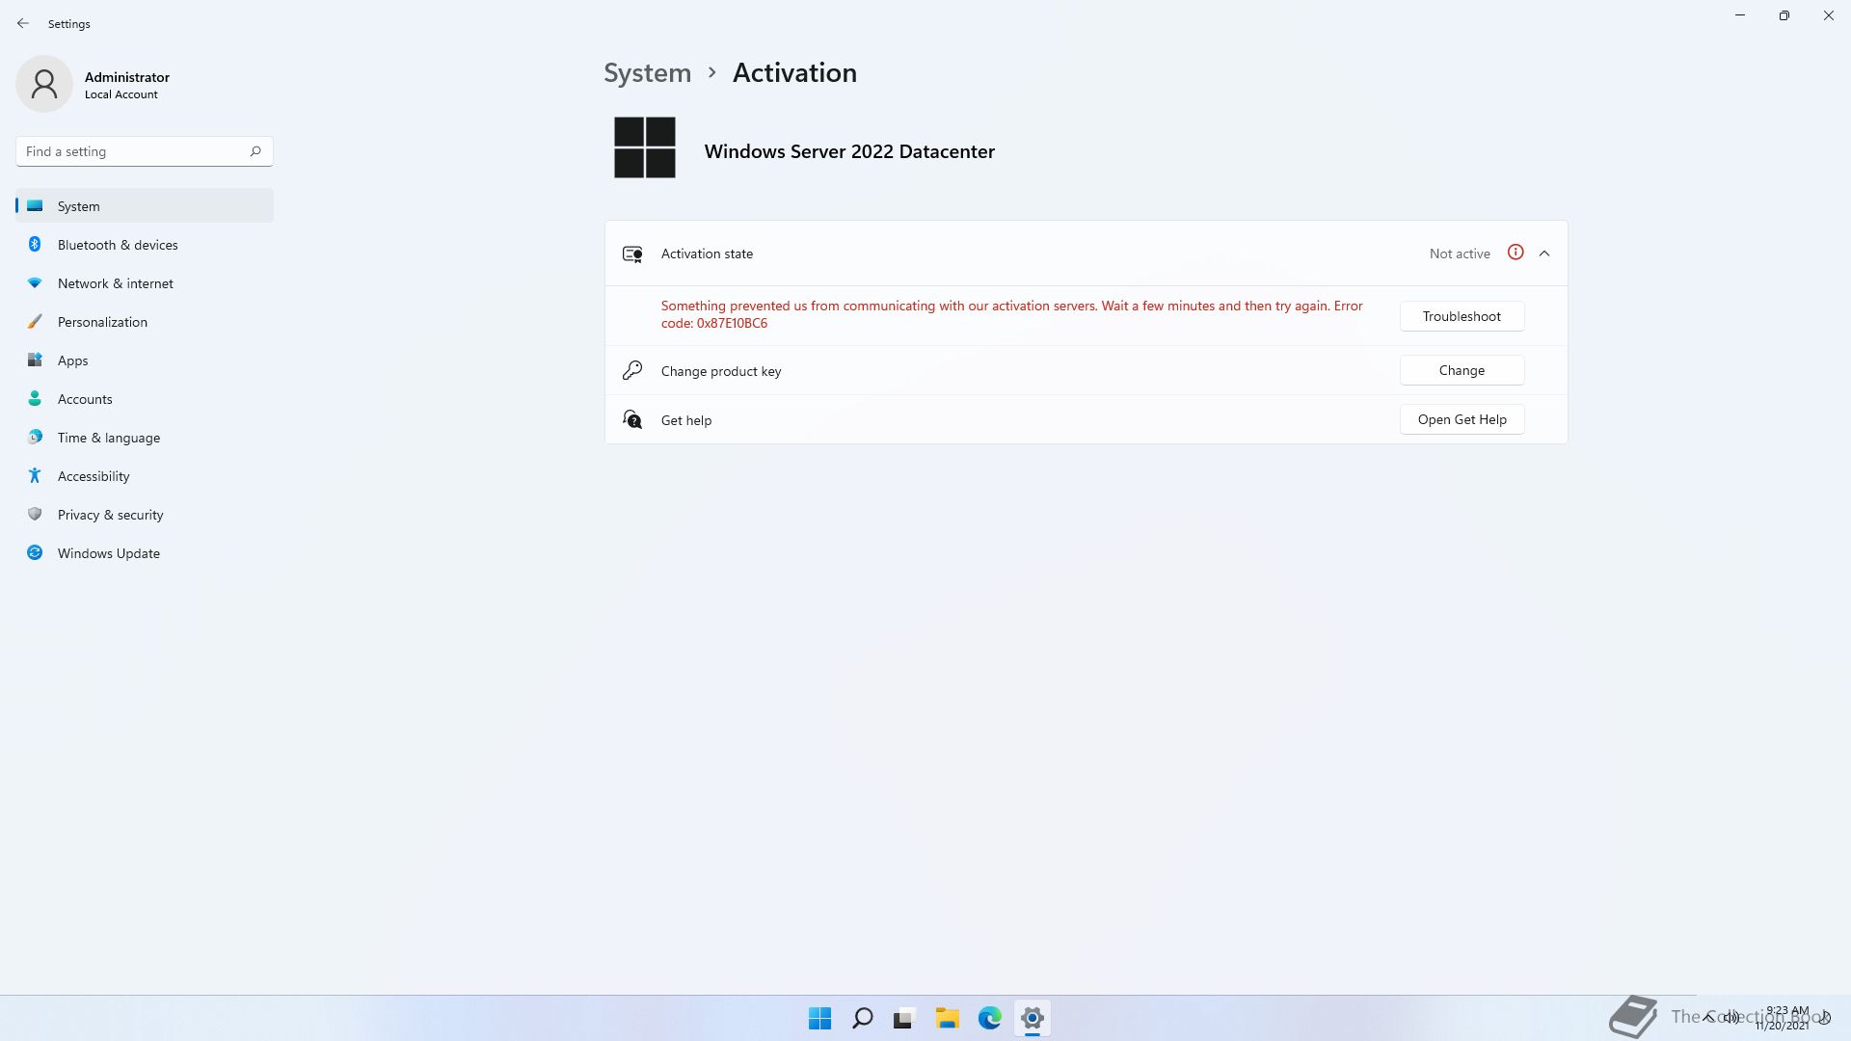This screenshot has width=1851, height=1041.
Task: Click the Not active status text
Action: point(1460,254)
